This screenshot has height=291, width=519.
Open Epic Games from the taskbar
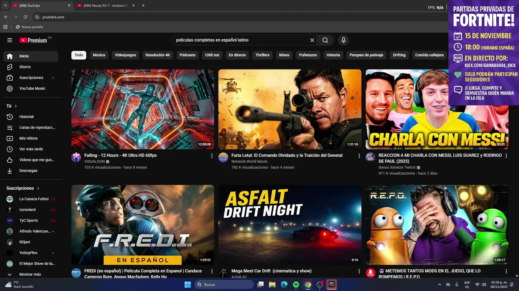click(331, 285)
